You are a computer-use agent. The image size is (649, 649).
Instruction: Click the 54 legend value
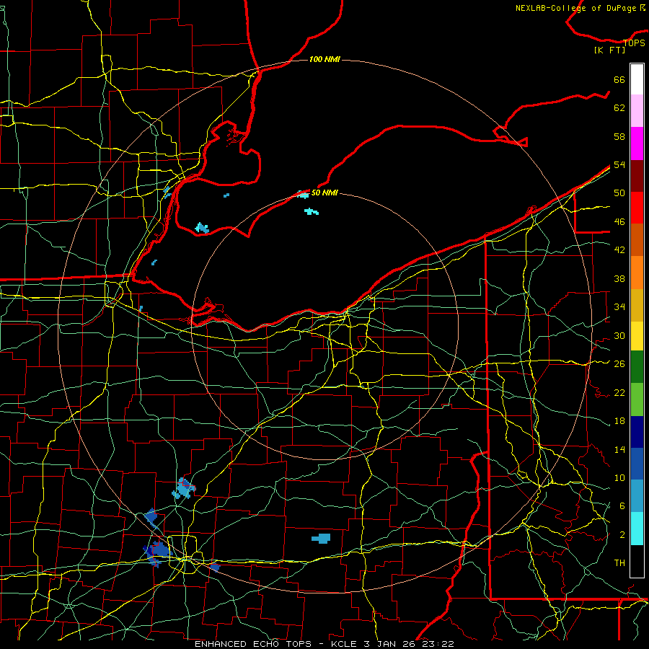point(619,164)
